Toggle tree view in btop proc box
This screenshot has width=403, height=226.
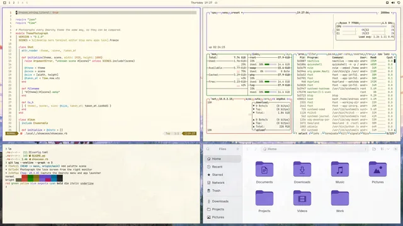[x=369, y=55]
